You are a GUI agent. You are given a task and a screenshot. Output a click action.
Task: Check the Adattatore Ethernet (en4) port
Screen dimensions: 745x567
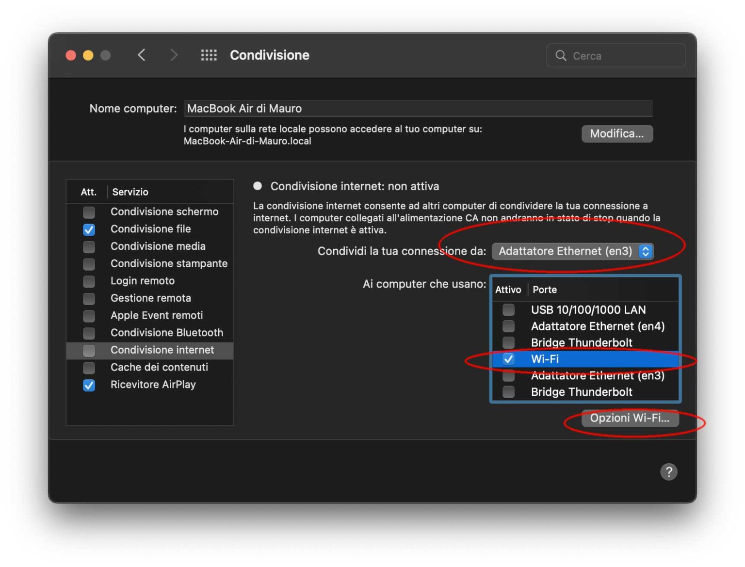point(508,326)
